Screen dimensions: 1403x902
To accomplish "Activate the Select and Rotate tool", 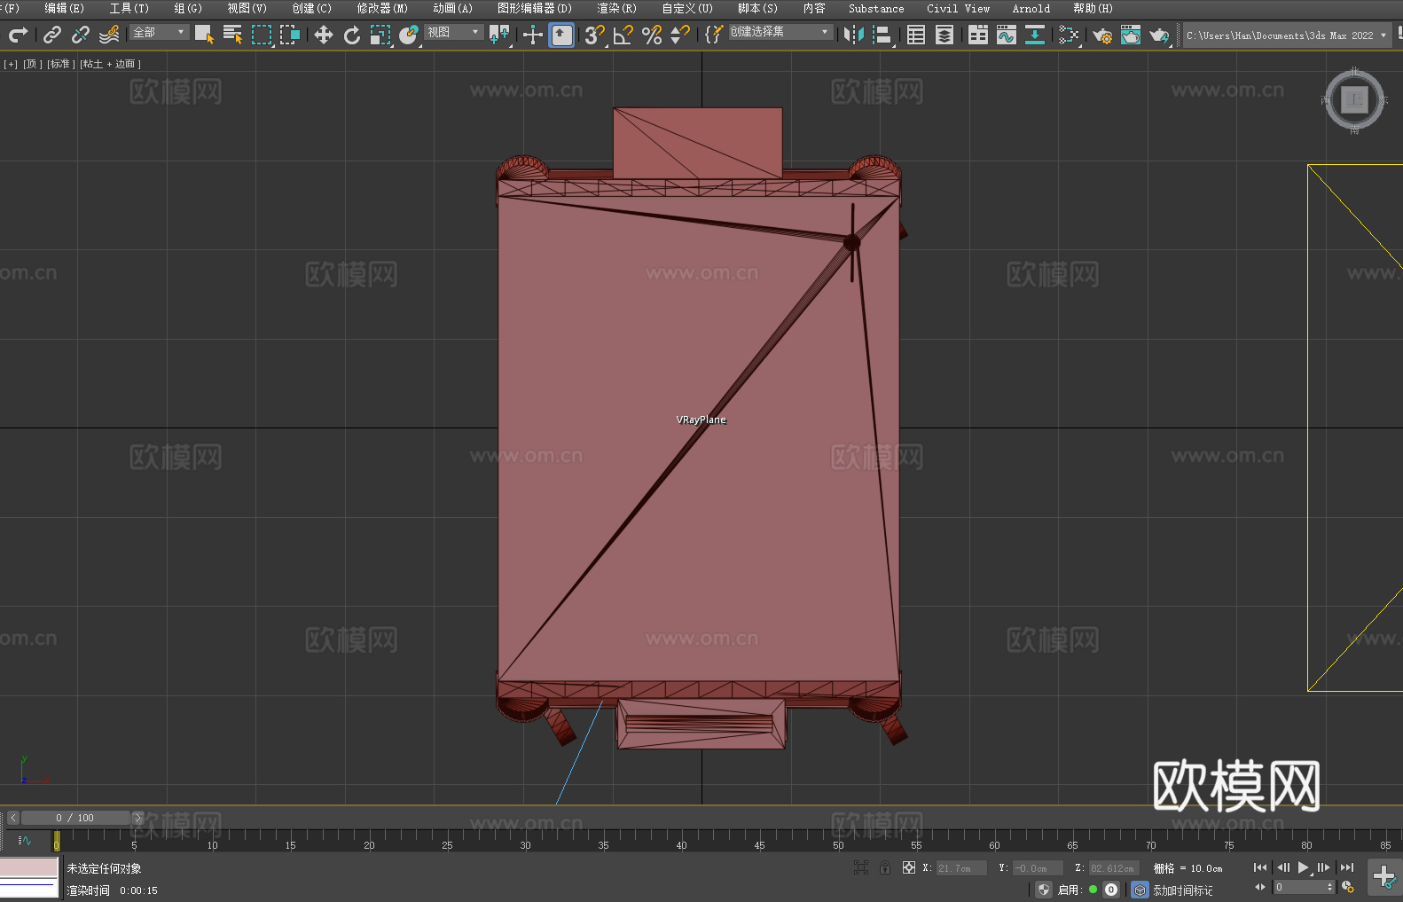I will pos(352,35).
